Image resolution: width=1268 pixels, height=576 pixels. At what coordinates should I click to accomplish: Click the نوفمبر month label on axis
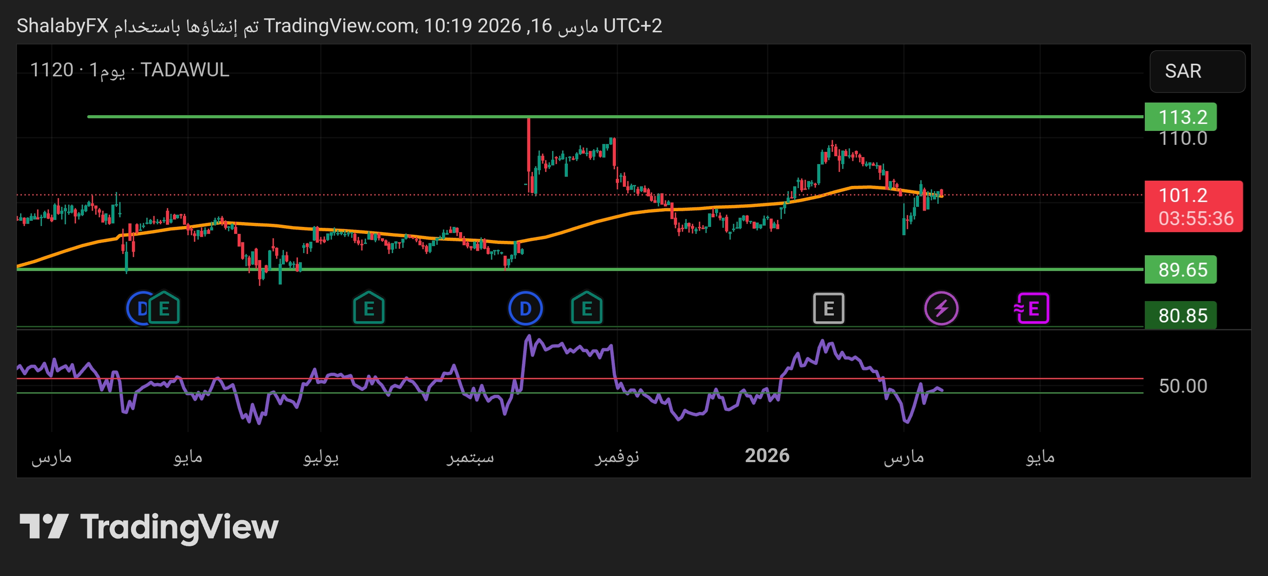click(617, 456)
